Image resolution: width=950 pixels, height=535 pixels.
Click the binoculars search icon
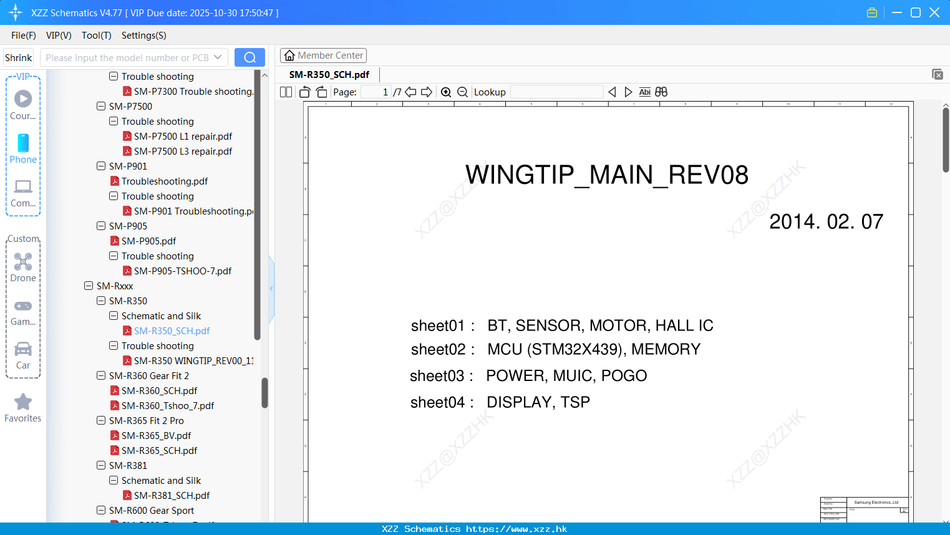(661, 92)
